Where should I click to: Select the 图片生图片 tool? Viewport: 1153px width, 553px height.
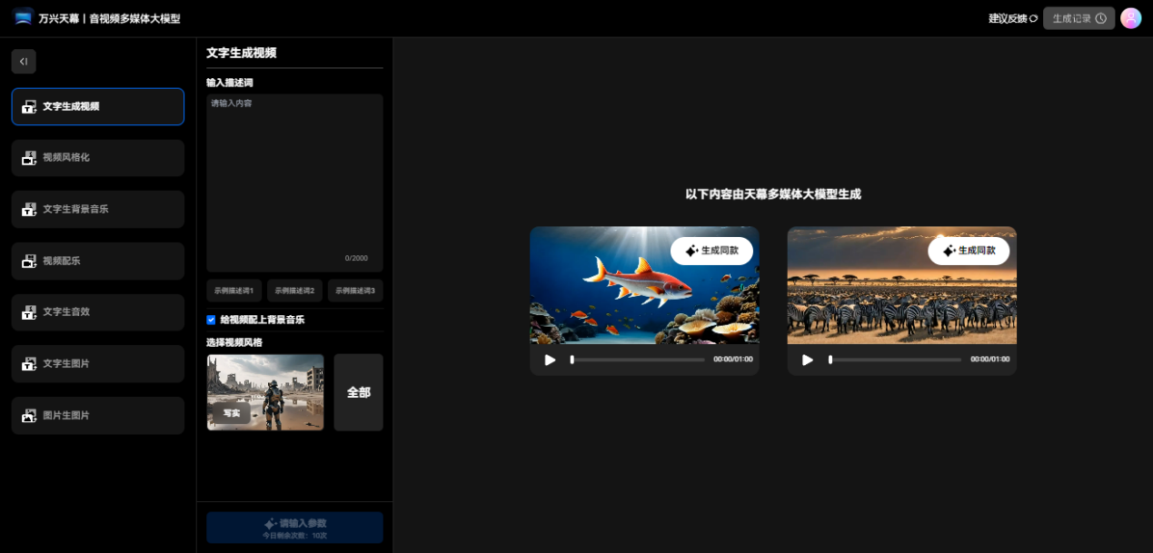[x=97, y=415]
